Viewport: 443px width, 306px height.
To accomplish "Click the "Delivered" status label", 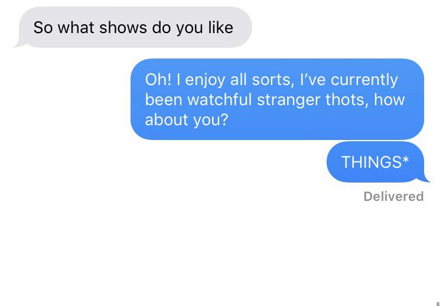I will coord(393,196).
